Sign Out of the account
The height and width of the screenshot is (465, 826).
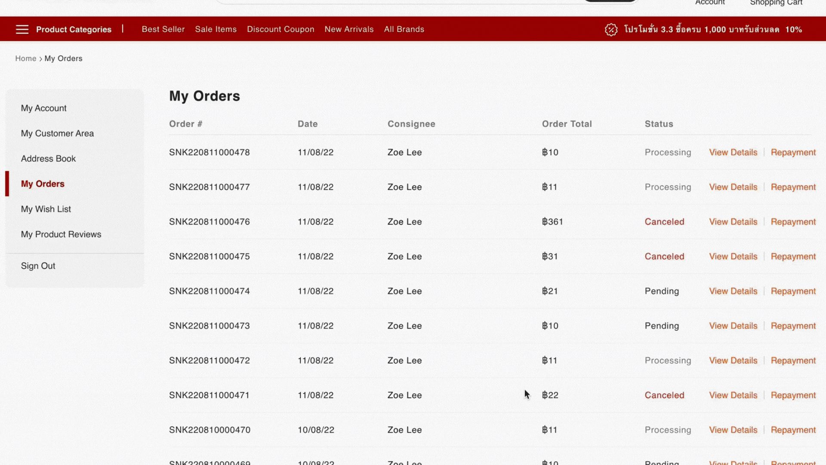(x=38, y=266)
